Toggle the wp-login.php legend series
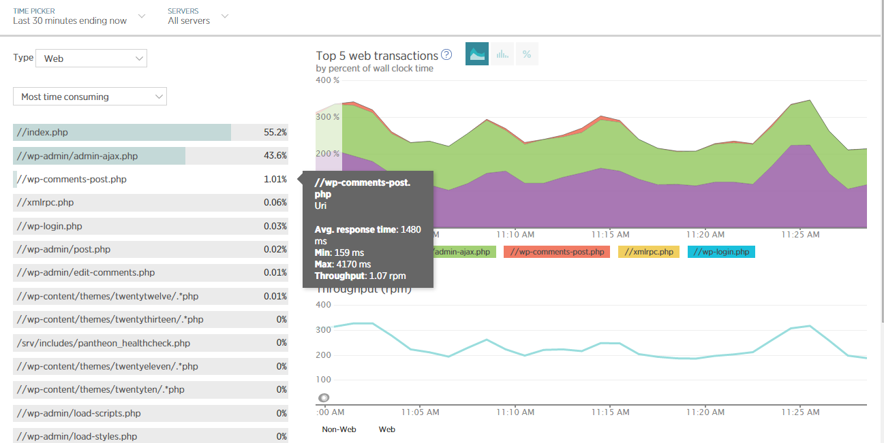 point(721,252)
